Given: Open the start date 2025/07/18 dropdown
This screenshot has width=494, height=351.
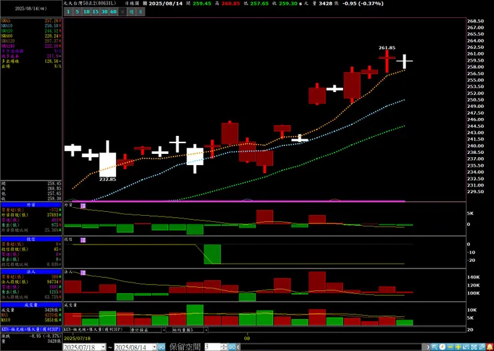Looking at the screenshot, I should pos(103,347).
